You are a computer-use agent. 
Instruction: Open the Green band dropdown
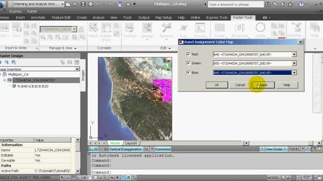[294, 63]
